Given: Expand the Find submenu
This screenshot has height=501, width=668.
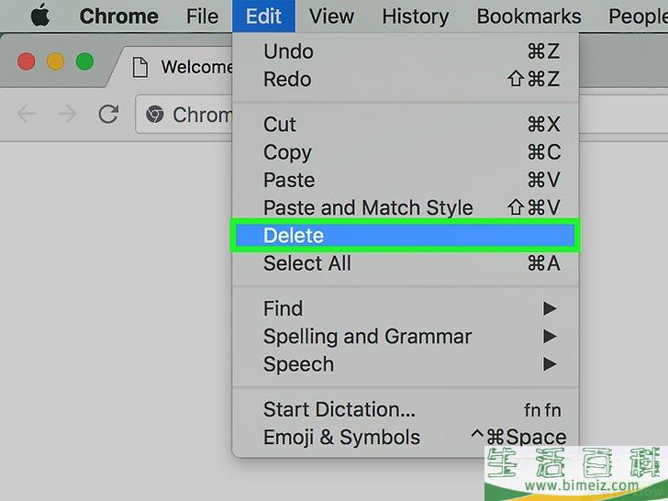Looking at the screenshot, I should 406,308.
